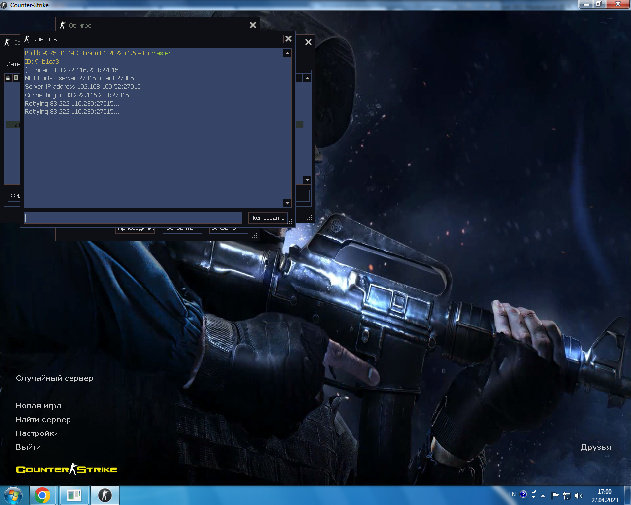This screenshot has width=631, height=505.
Task: Open Настройки from main menu
Action: click(37, 433)
